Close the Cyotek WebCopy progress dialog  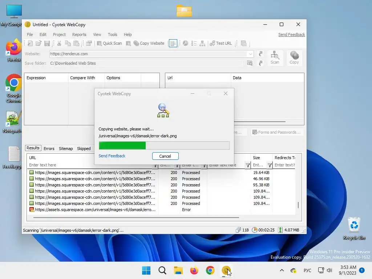[226, 93]
